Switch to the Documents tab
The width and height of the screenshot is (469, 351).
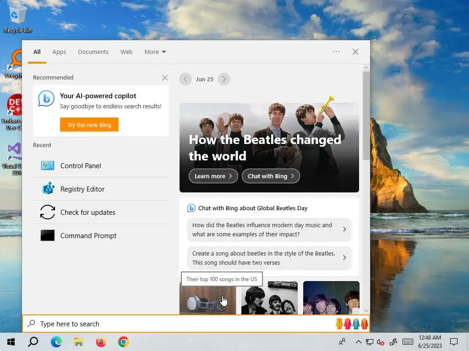point(93,52)
